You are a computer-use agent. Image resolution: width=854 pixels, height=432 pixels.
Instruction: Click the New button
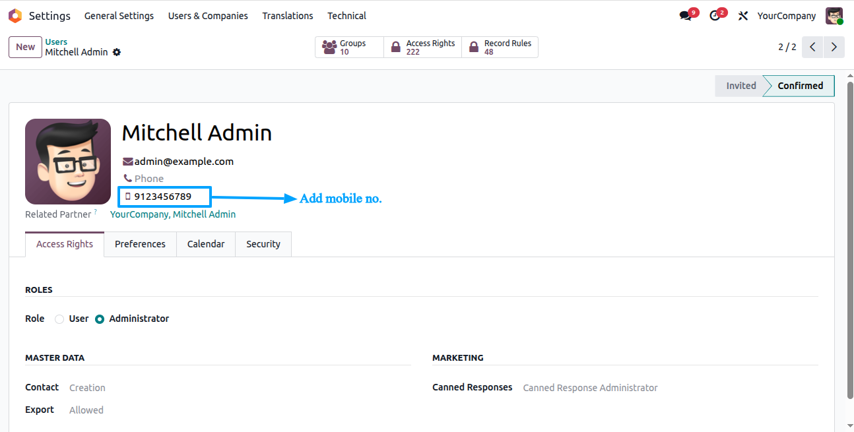pos(26,47)
